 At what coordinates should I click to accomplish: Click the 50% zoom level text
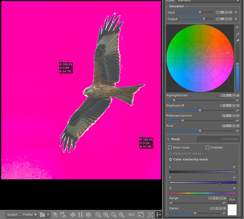pos(132,215)
